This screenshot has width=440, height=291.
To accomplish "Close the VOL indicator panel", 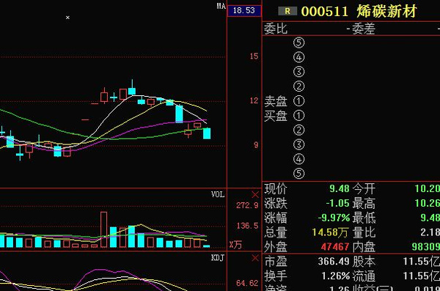I will click(255, 194).
